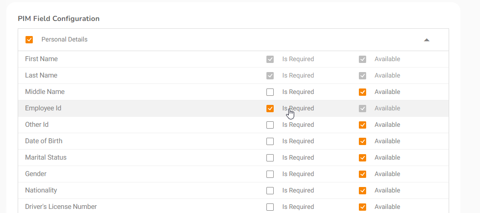Mark Marital Status as required
The image size is (480, 213).
tap(270, 158)
